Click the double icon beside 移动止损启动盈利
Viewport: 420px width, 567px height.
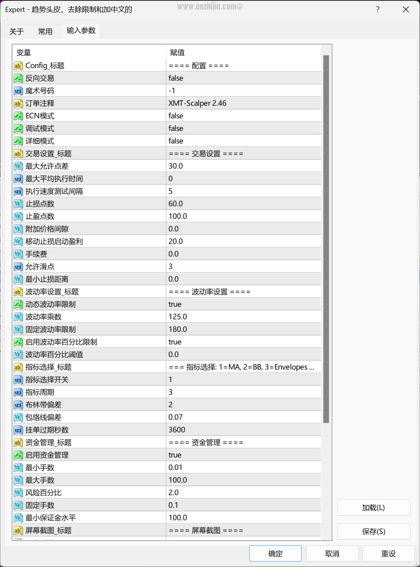18,242
